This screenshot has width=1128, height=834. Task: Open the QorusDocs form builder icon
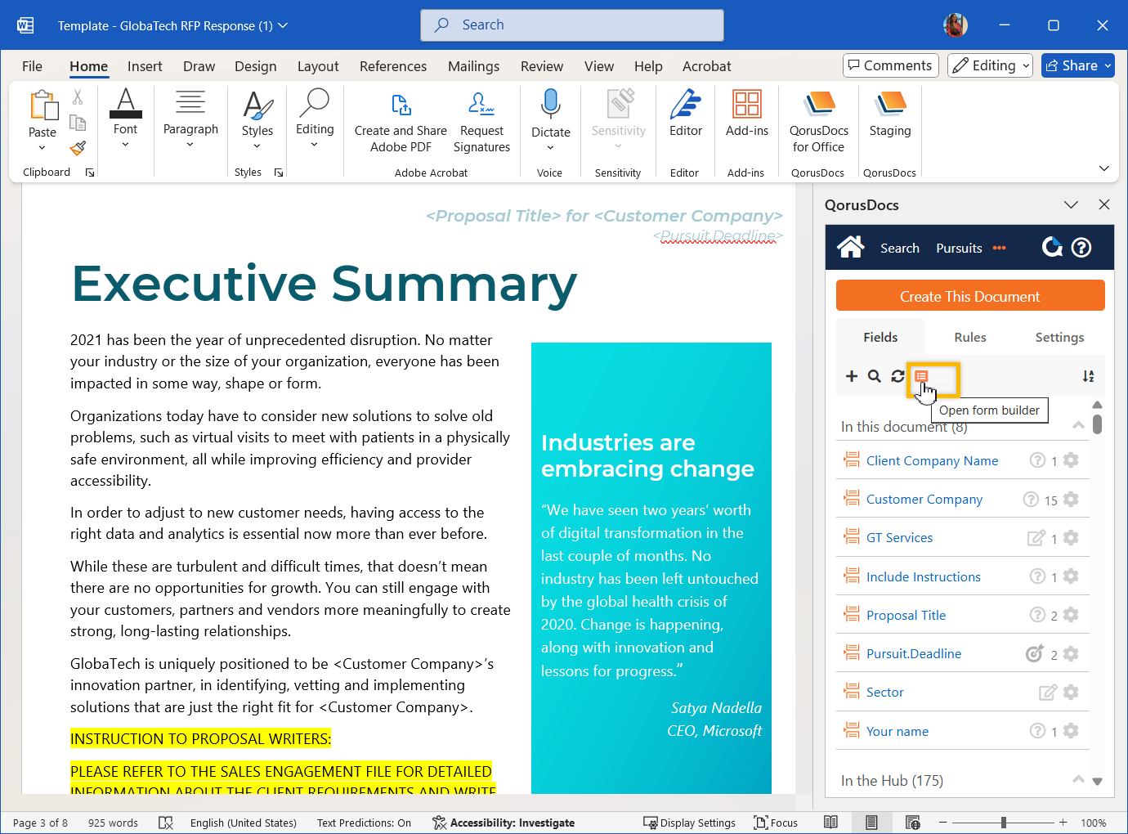(921, 376)
